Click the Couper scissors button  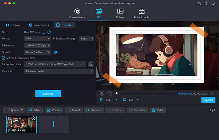coord(54,110)
